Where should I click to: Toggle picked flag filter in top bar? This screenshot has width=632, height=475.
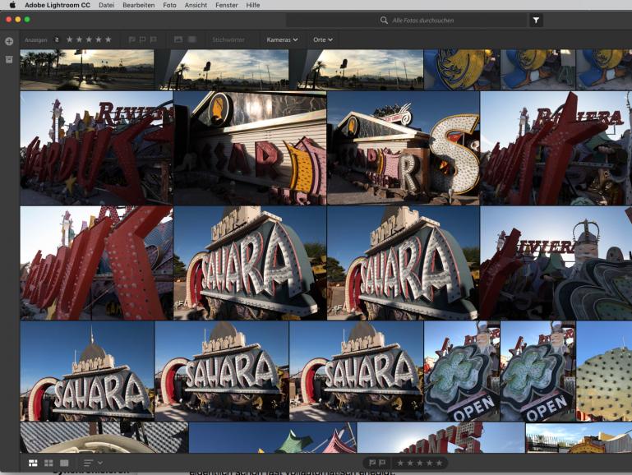[x=131, y=39]
